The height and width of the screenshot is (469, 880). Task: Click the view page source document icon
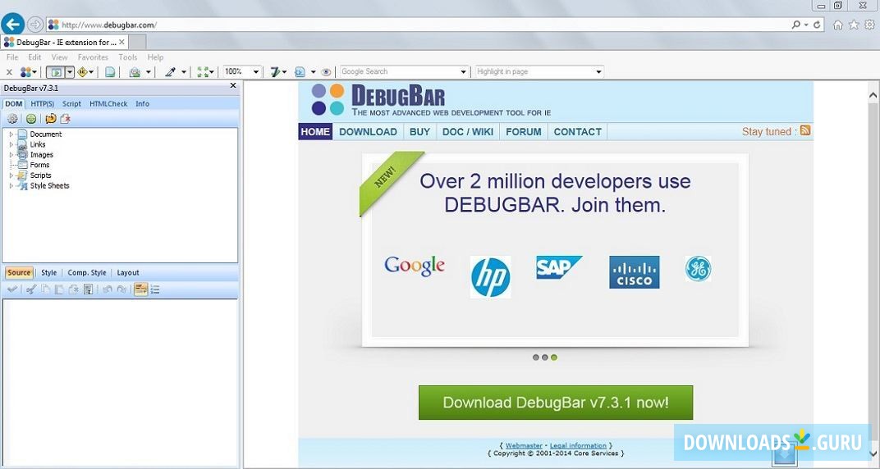pyautogui.click(x=111, y=71)
